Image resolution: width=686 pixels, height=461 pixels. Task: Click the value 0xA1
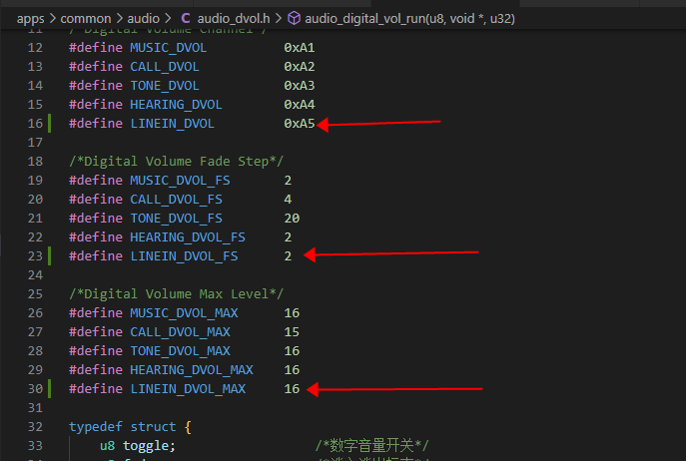[300, 47]
